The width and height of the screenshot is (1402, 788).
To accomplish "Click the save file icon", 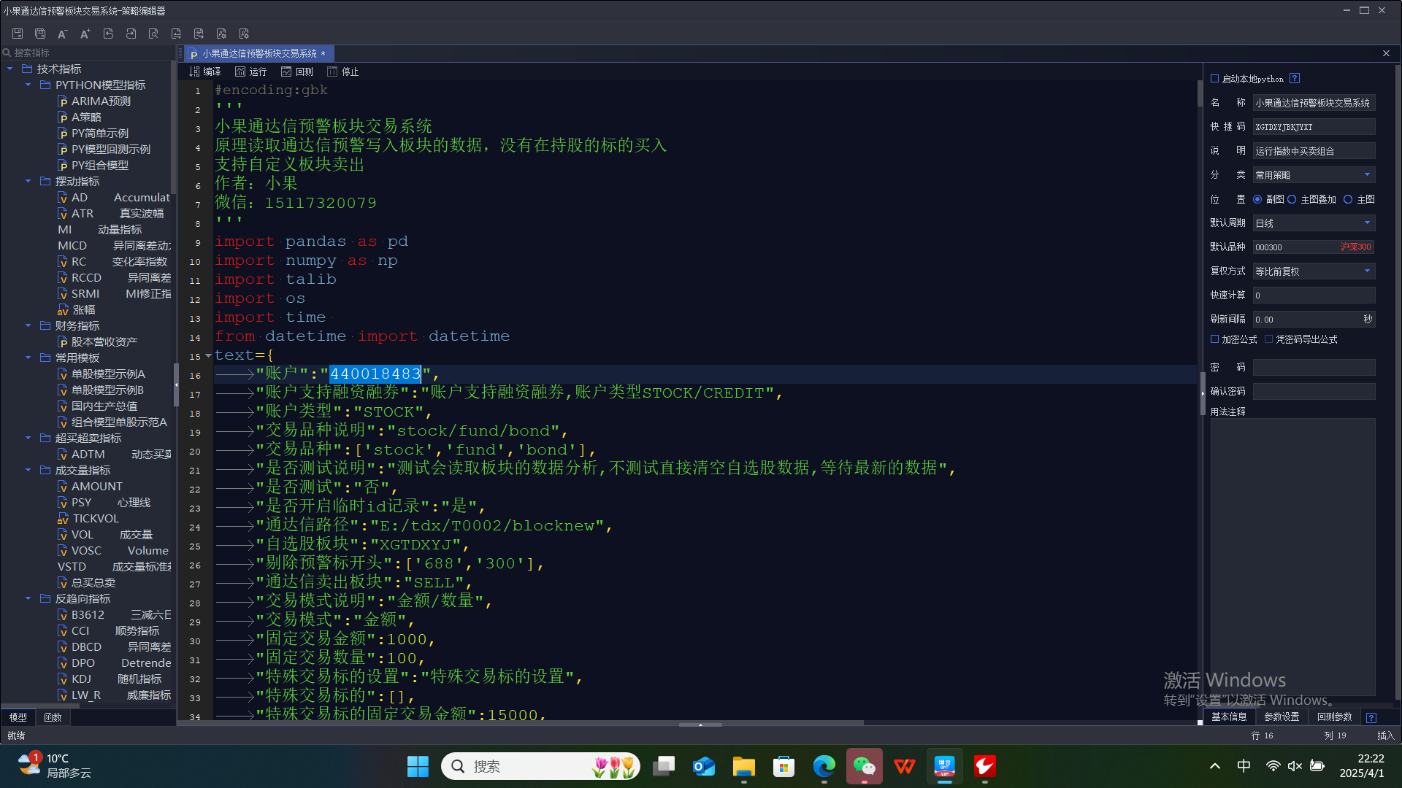I will [x=18, y=34].
